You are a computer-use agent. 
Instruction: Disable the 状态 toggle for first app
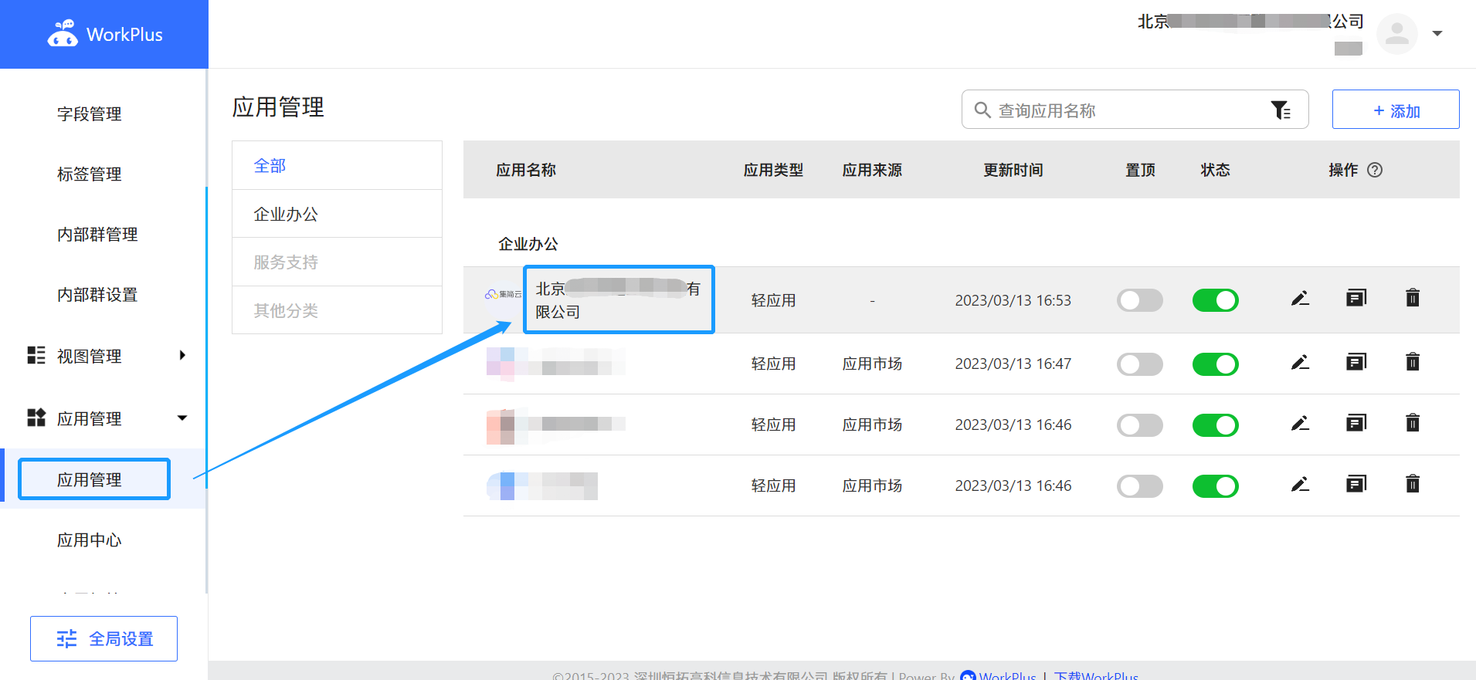point(1215,300)
